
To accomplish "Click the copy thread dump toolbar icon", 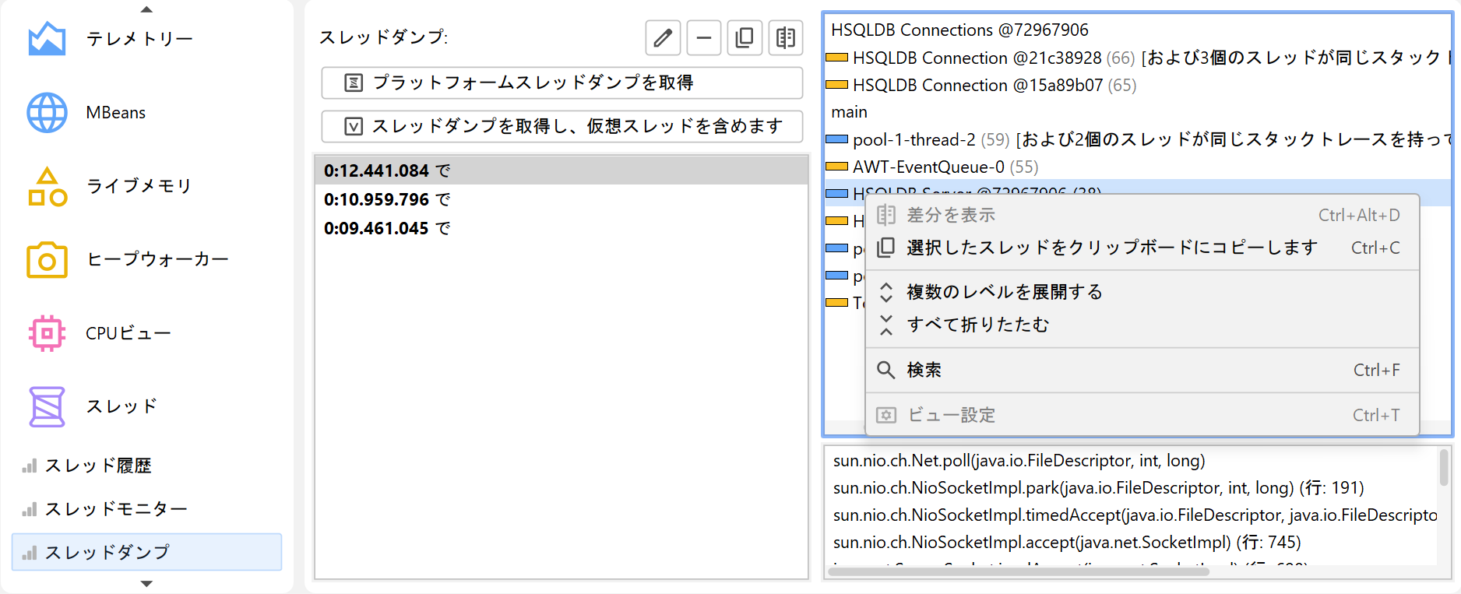I will point(745,37).
